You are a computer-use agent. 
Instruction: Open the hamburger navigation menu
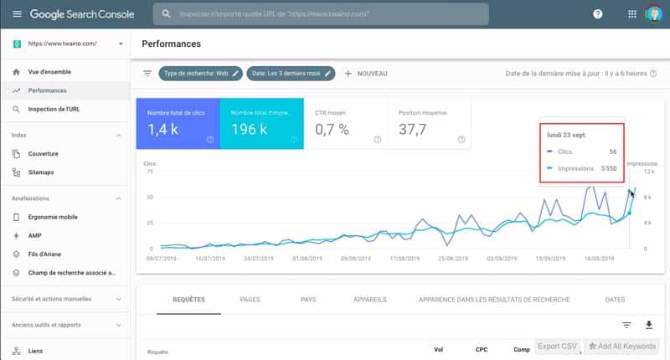click(x=17, y=14)
